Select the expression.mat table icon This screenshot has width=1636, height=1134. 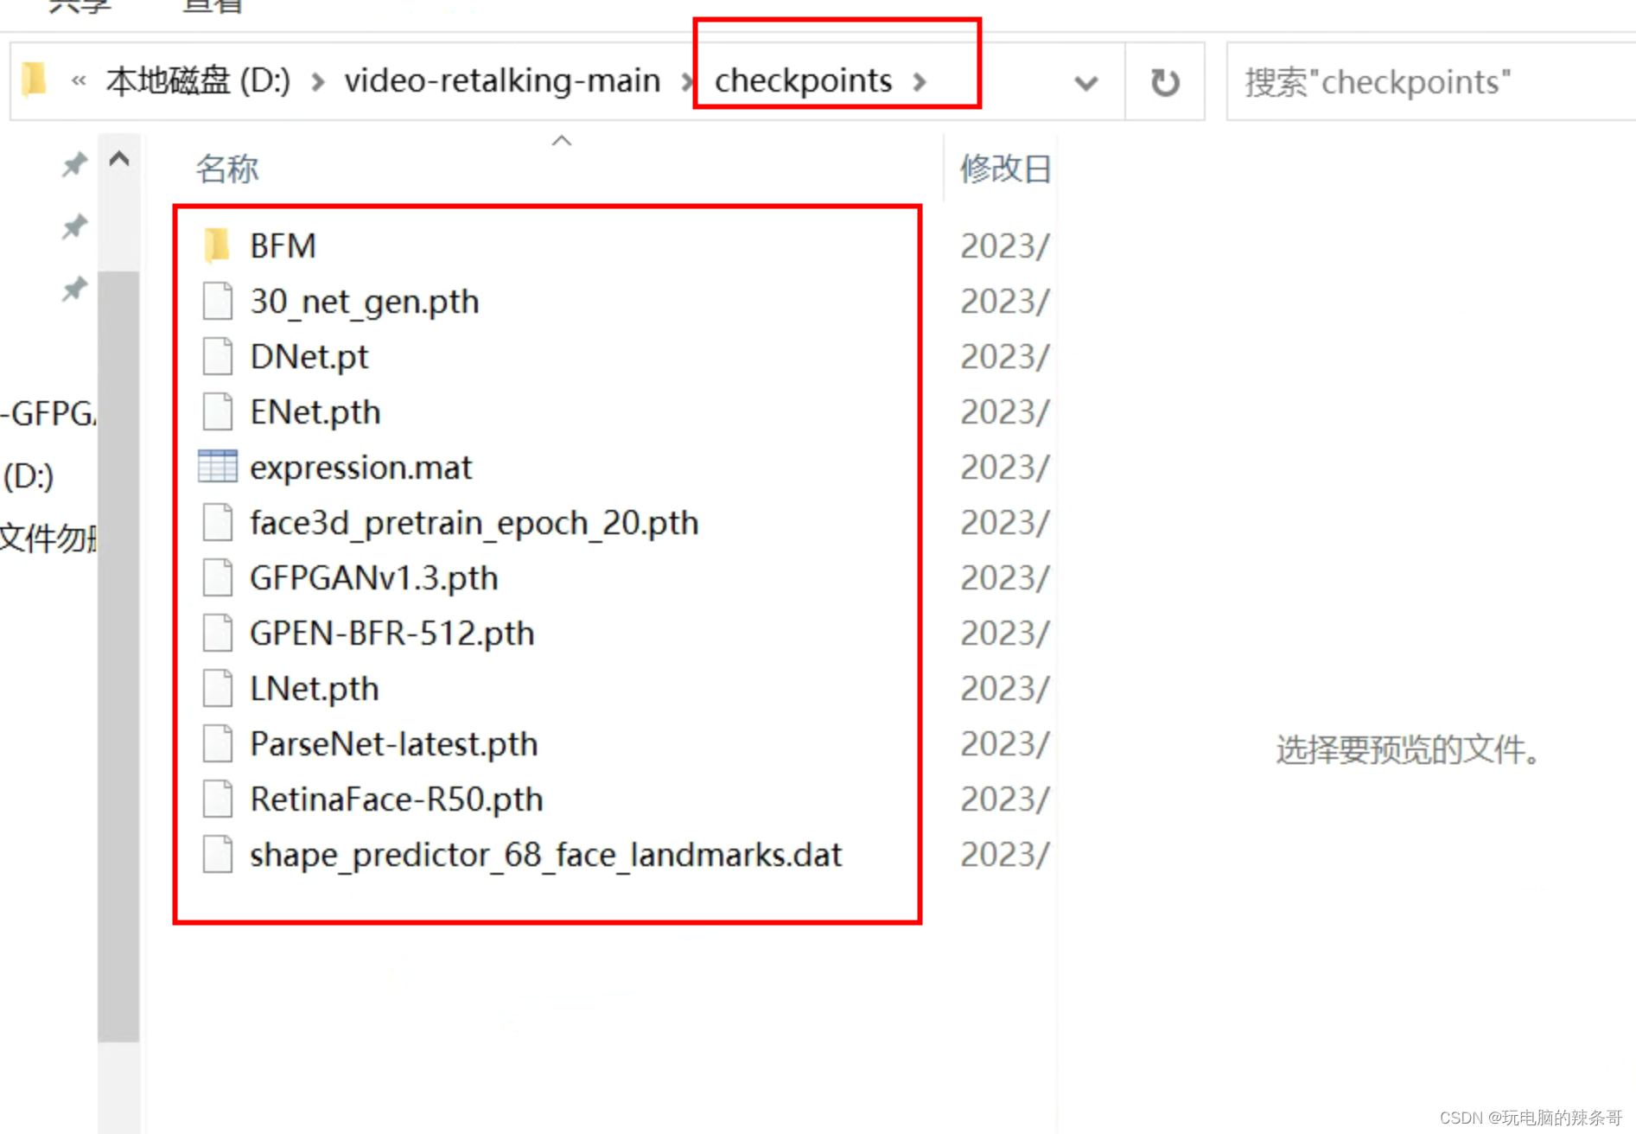pos(217,467)
